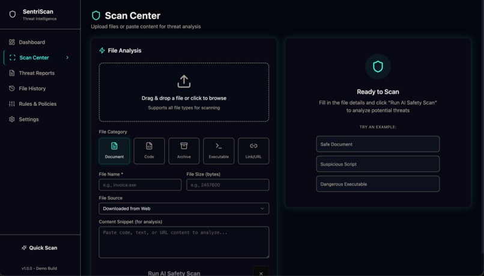Viewport: 484px width, 276px height.
Task: Click the 'Threat Intelligence' subtitle
Action: coord(40,19)
